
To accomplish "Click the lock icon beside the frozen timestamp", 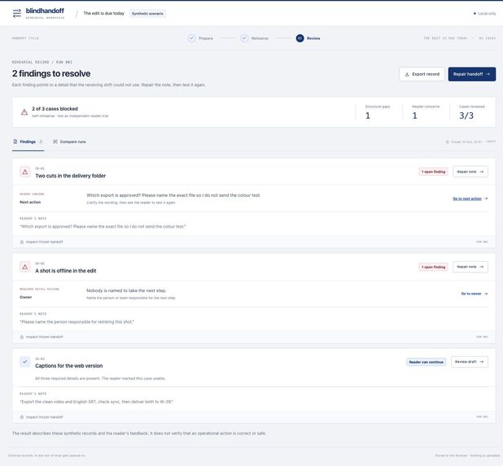I will pos(447,142).
